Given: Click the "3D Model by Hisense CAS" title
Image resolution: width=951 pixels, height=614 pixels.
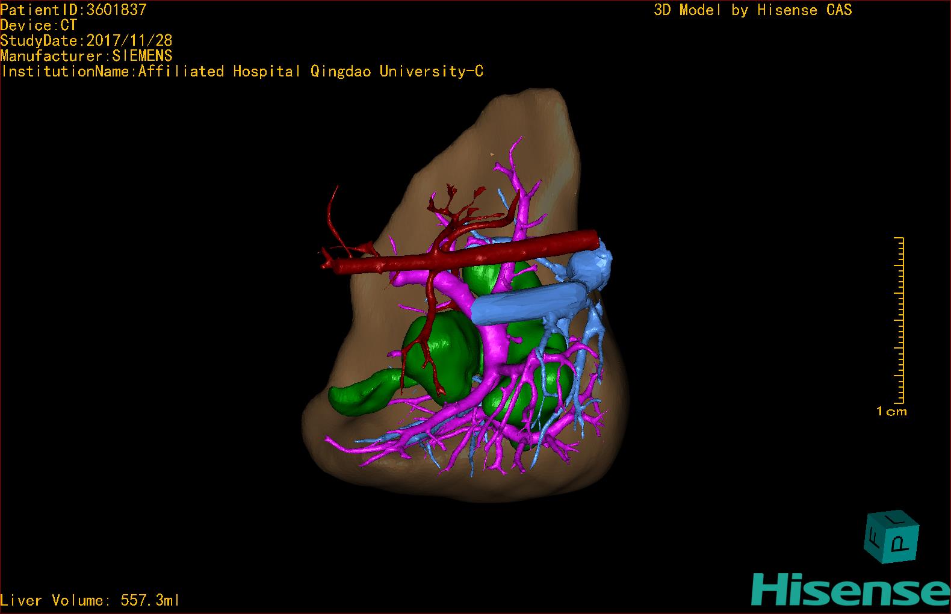Looking at the screenshot, I should click(753, 10).
